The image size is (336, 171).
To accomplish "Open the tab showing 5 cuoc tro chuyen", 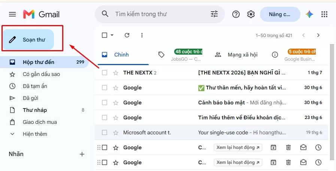I will tap(294, 55).
